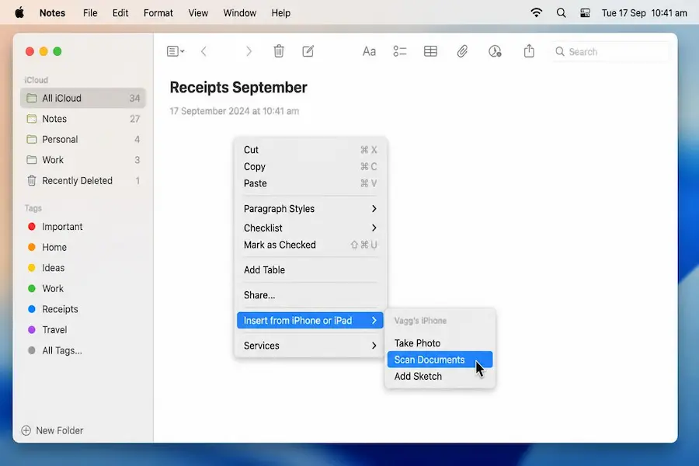Select Scan Documents in the submenu
This screenshot has width=699, height=466.
tap(440, 360)
